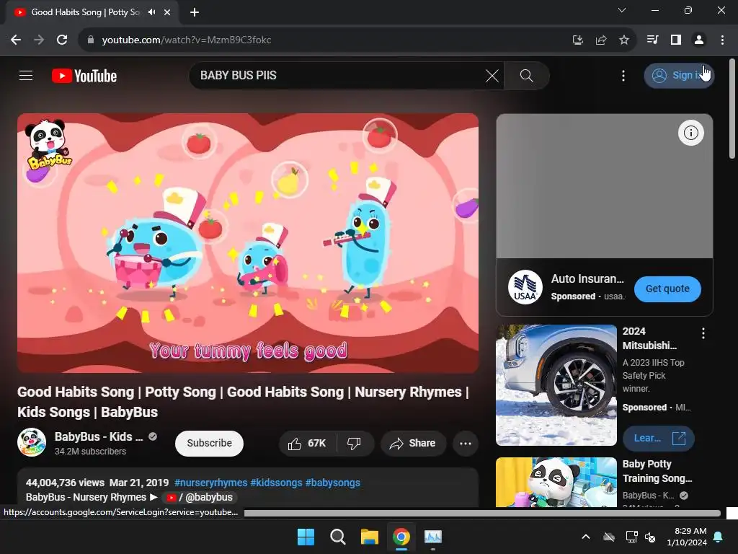Open the @babybus channel link
This screenshot has height=554, width=738.
coord(200,497)
